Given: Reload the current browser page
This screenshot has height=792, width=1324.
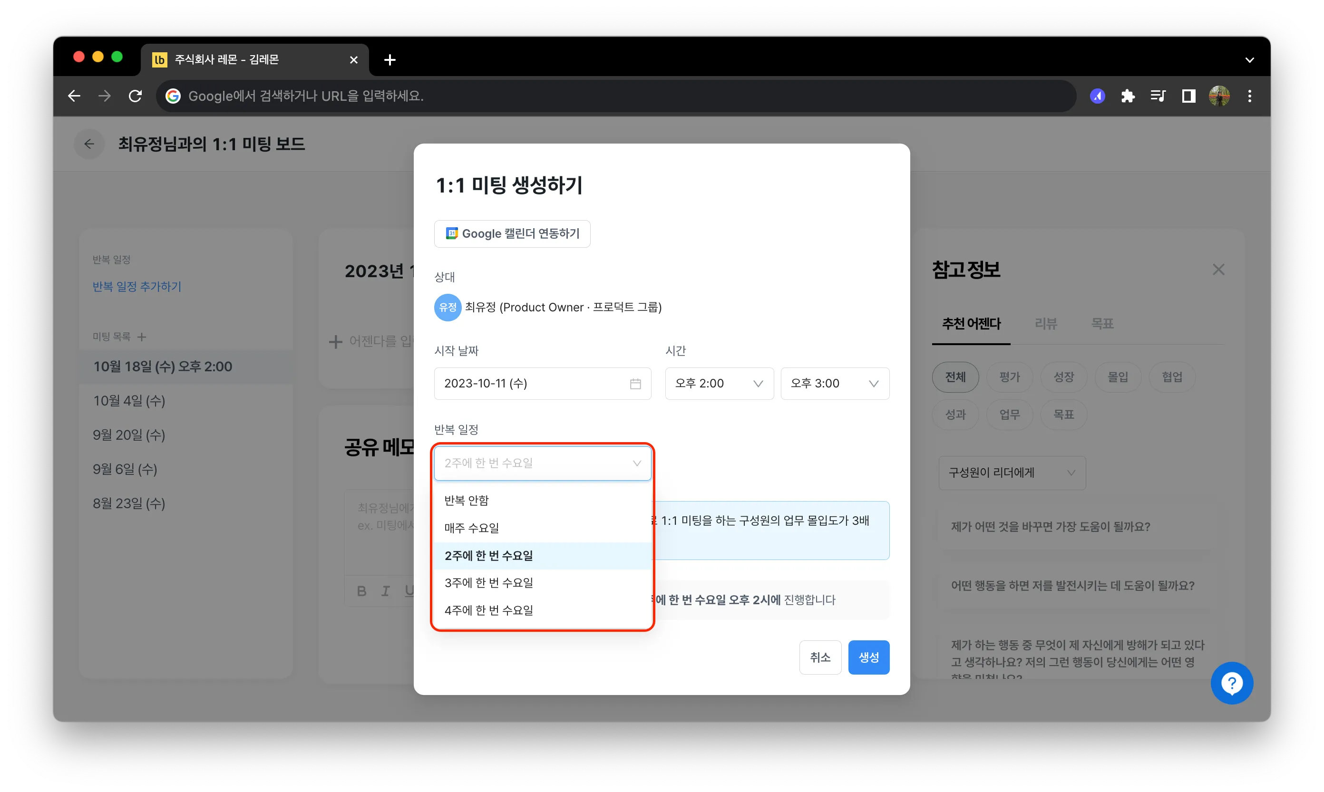Looking at the screenshot, I should point(136,96).
